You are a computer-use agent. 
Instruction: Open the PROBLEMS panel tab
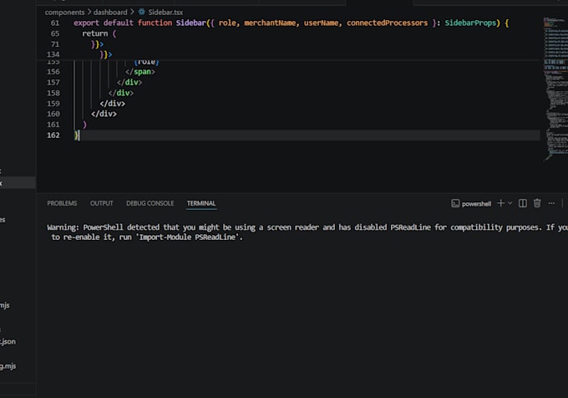(x=62, y=203)
